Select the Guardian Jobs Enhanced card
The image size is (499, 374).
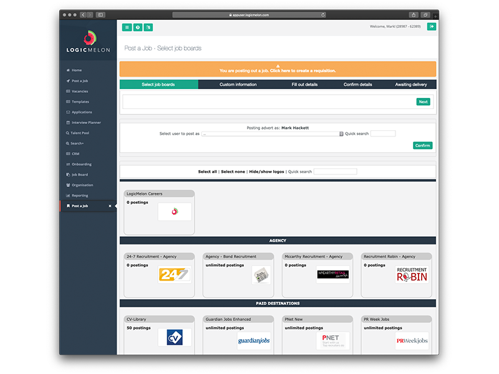point(238,335)
